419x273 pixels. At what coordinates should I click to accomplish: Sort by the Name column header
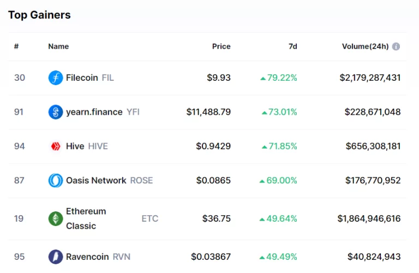(x=58, y=46)
